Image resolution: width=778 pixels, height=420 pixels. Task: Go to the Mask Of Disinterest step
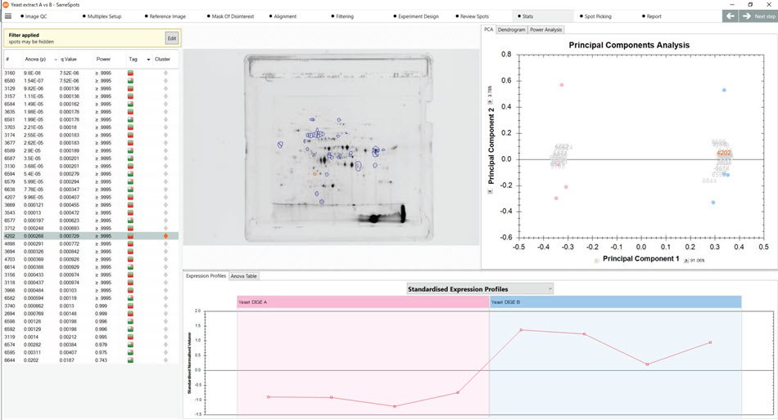(230, 16)
